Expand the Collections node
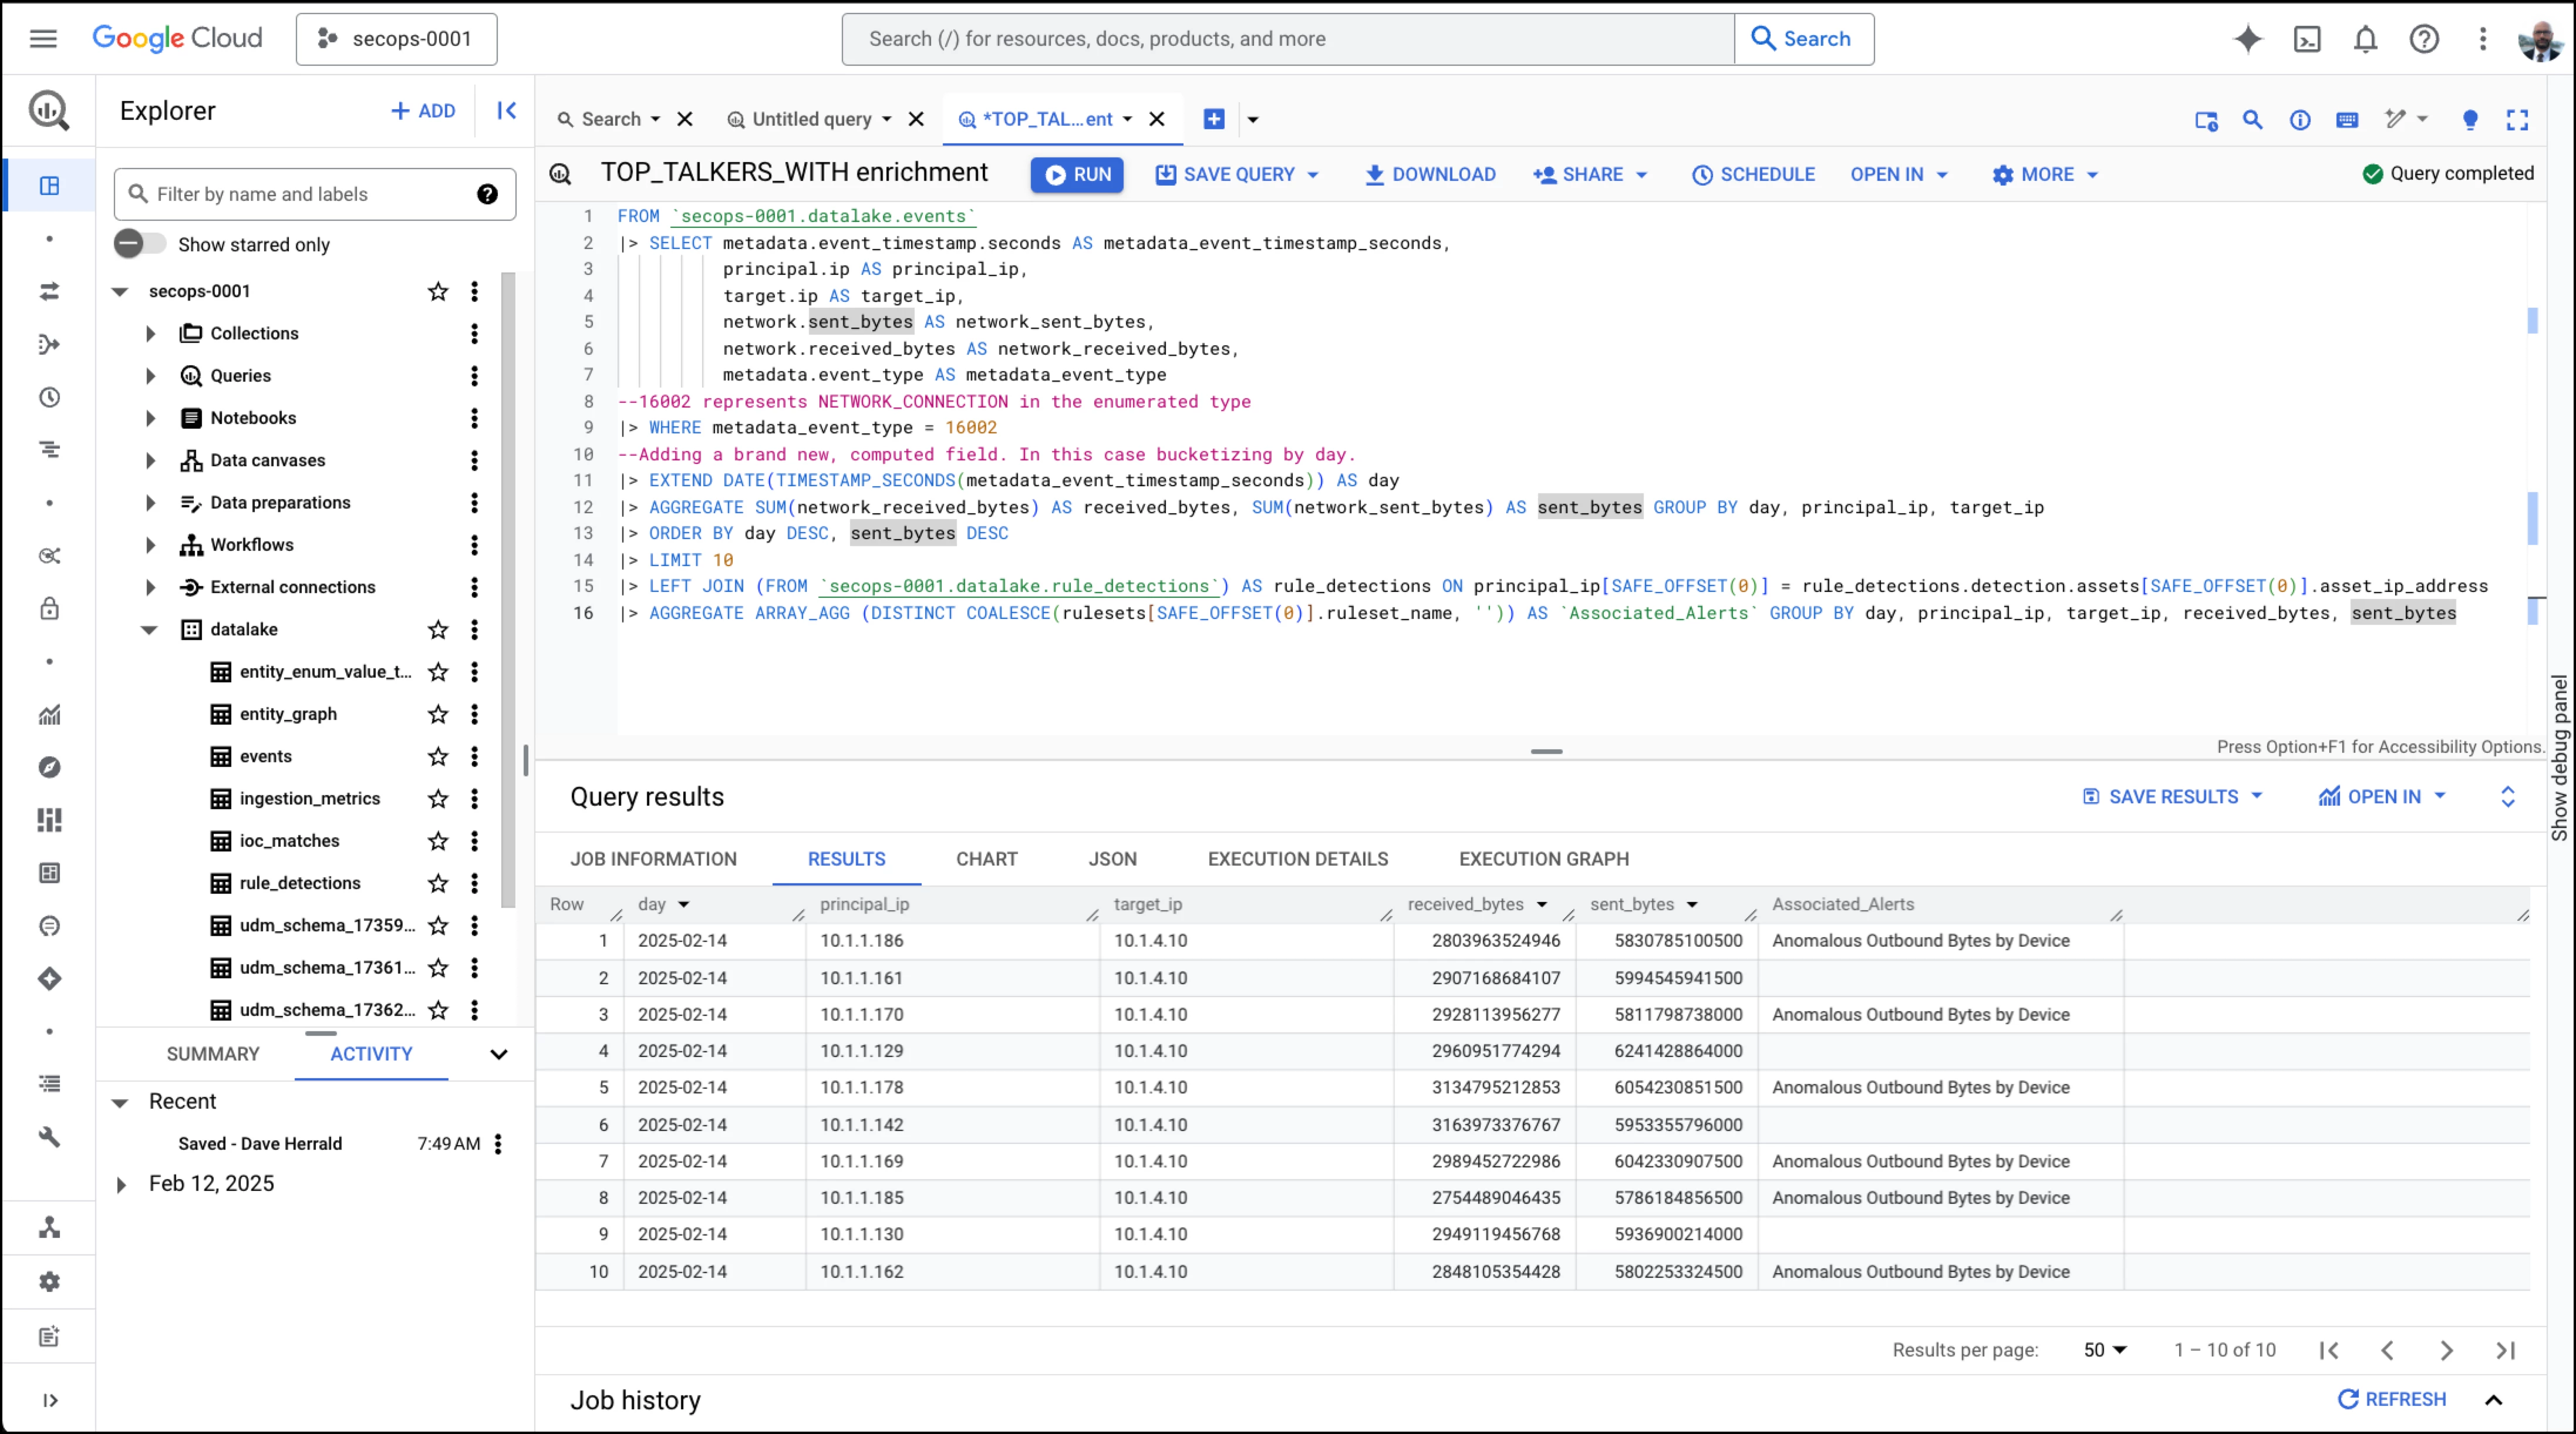Screen dimensions: 2576x1434 pyautogui.click(x=150, y=334)
